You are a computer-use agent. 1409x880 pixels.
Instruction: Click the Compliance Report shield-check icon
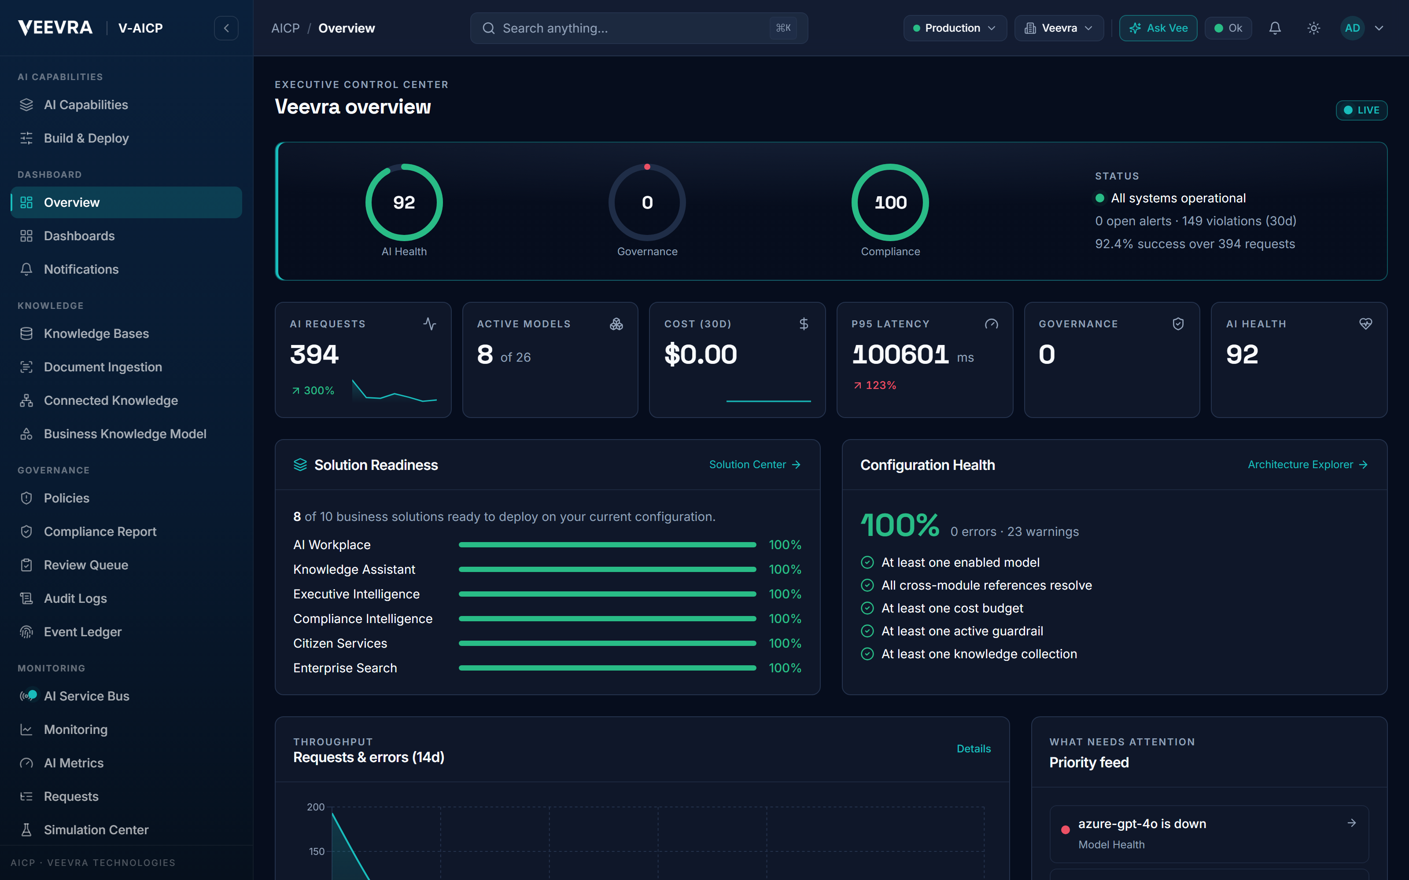click(26, 532)
